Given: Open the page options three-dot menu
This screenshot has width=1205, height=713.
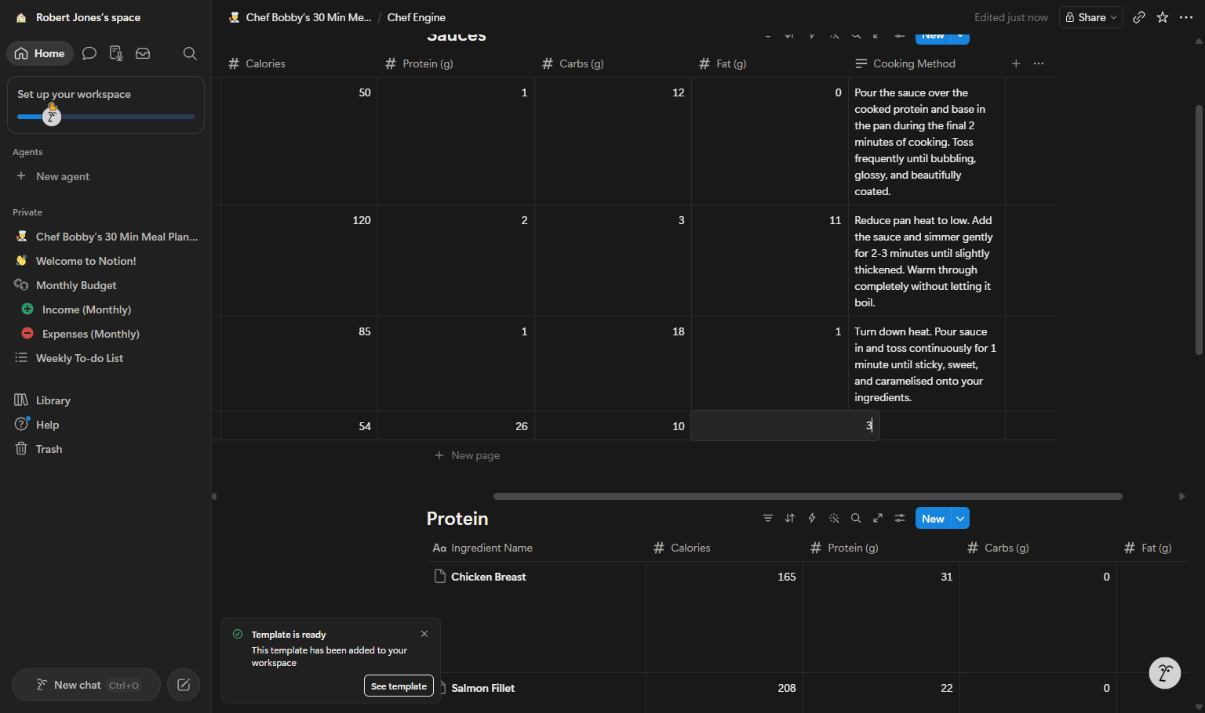Looking at the screenshot, I should tap(1186, 17).
